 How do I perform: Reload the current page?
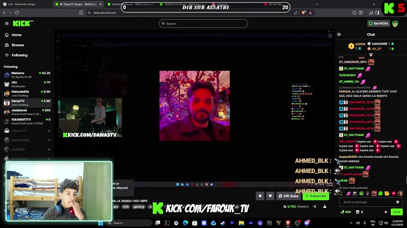point(17,13)
